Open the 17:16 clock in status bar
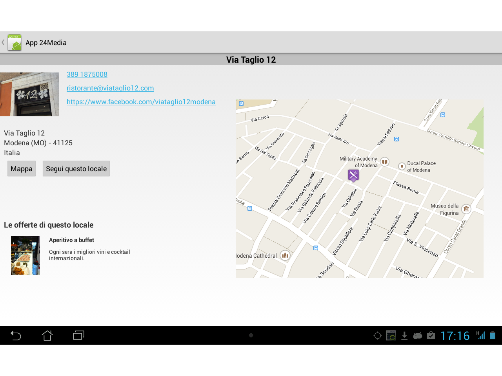This screenshot has width=502, height=376. pyautogui.click(x=455, y=336)
